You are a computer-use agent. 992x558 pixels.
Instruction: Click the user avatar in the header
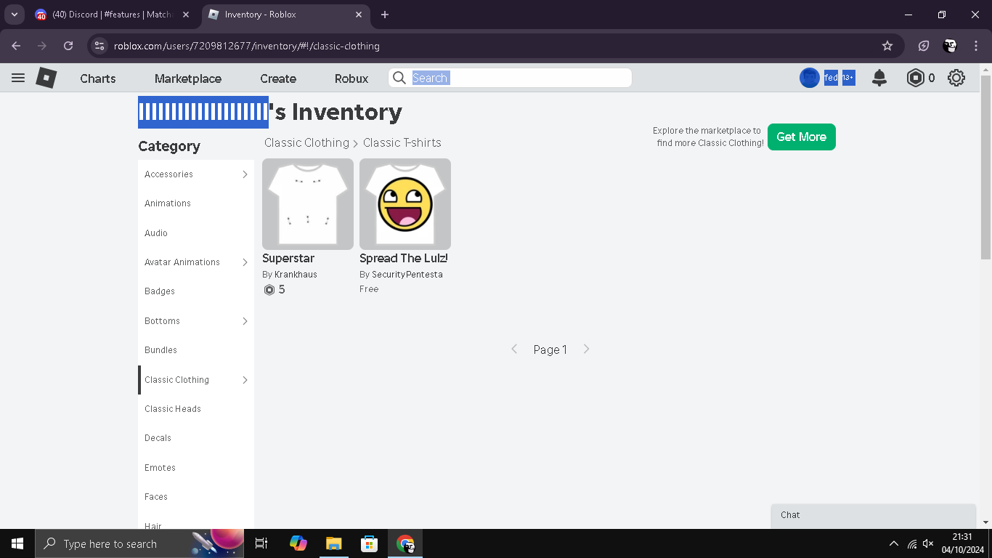click(x=810, y=78)
